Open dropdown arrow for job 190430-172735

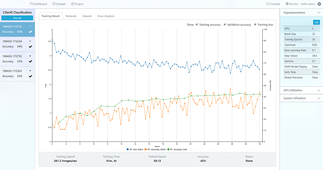pos(30,56)
